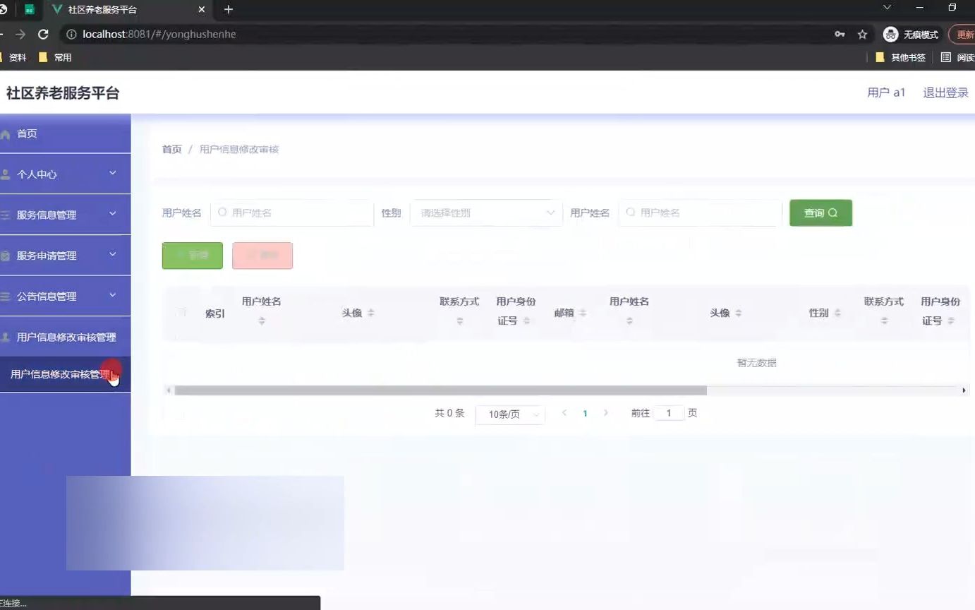Expand the 服务信息管理 sidebar menu
The image size is (975, 610).
[65, 215]
